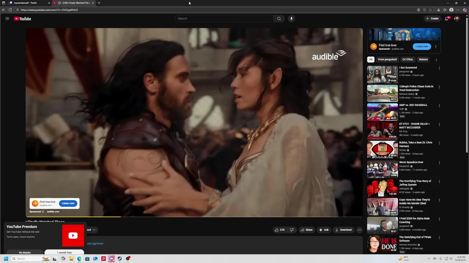Viewport: 469px width, 263px height.
Task: Select the 'Cr1TiKaL' chip
Action: [x=408, y=60]
